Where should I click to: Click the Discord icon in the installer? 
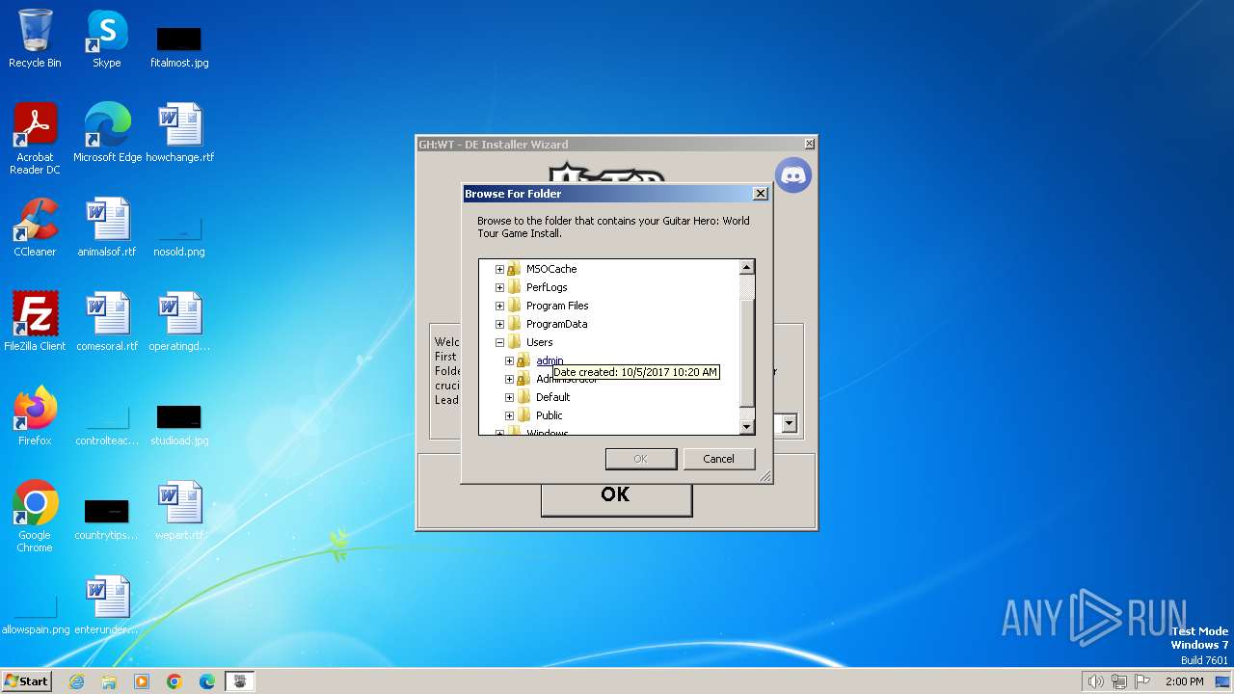coord(793,175)
